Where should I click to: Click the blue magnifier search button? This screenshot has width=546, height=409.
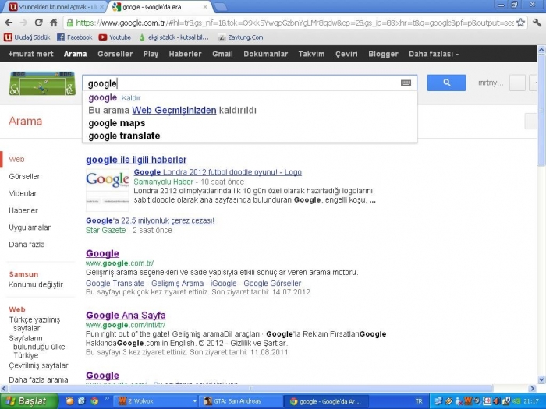tap(446, 83)
